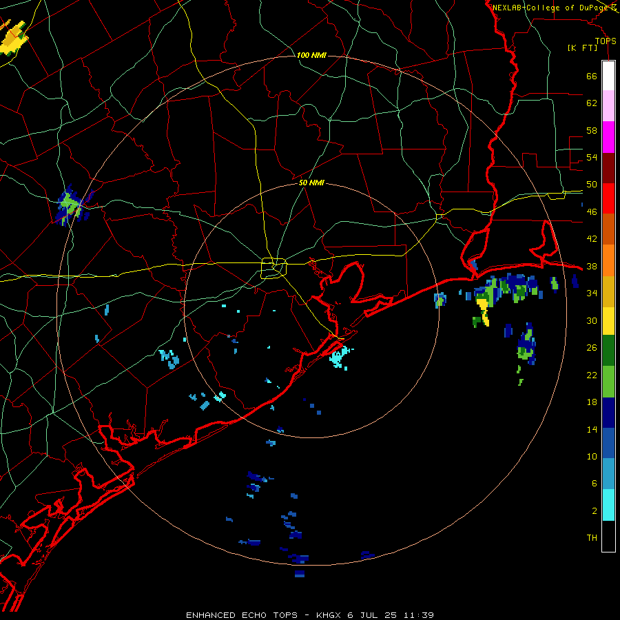This screenshot has height=620, width=620.
Task: Select the gold legend swatch
Action: pos(608,291)
